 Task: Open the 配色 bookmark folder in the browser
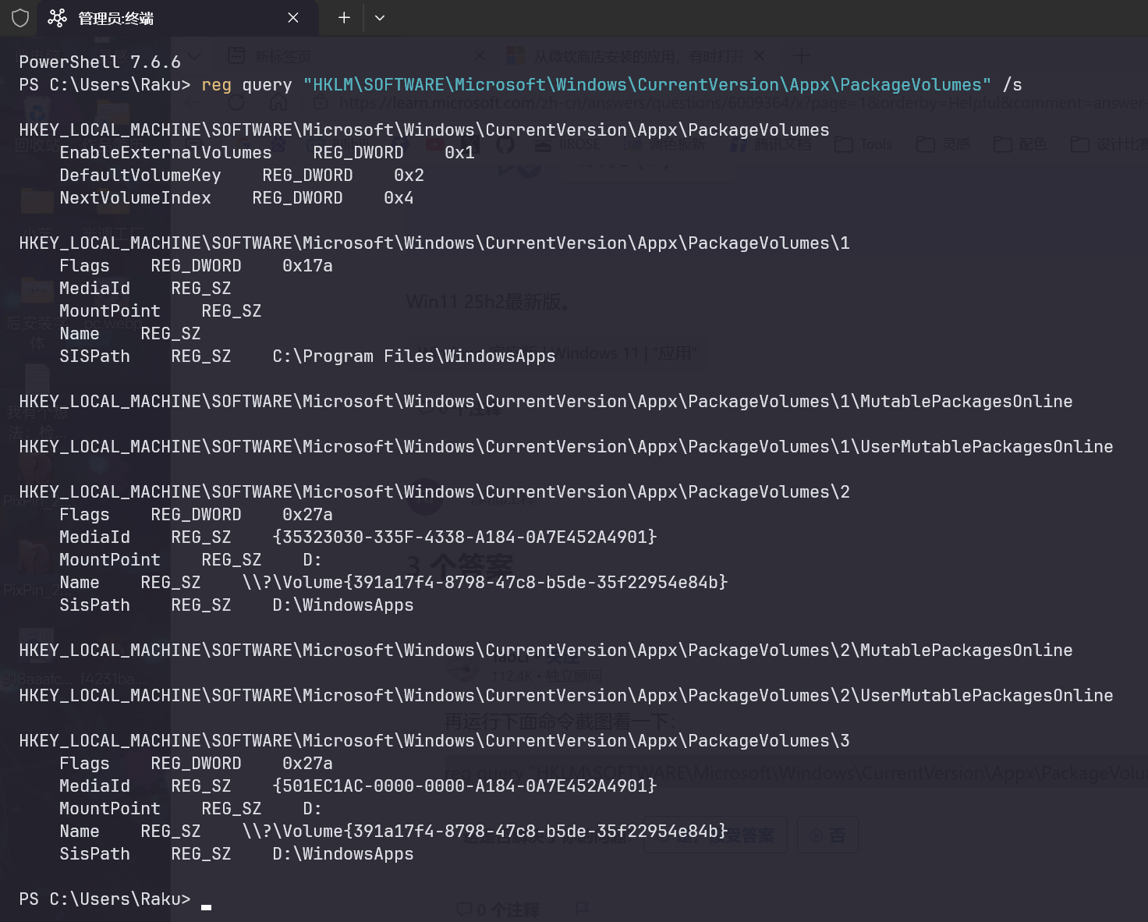coord(1020,144)
